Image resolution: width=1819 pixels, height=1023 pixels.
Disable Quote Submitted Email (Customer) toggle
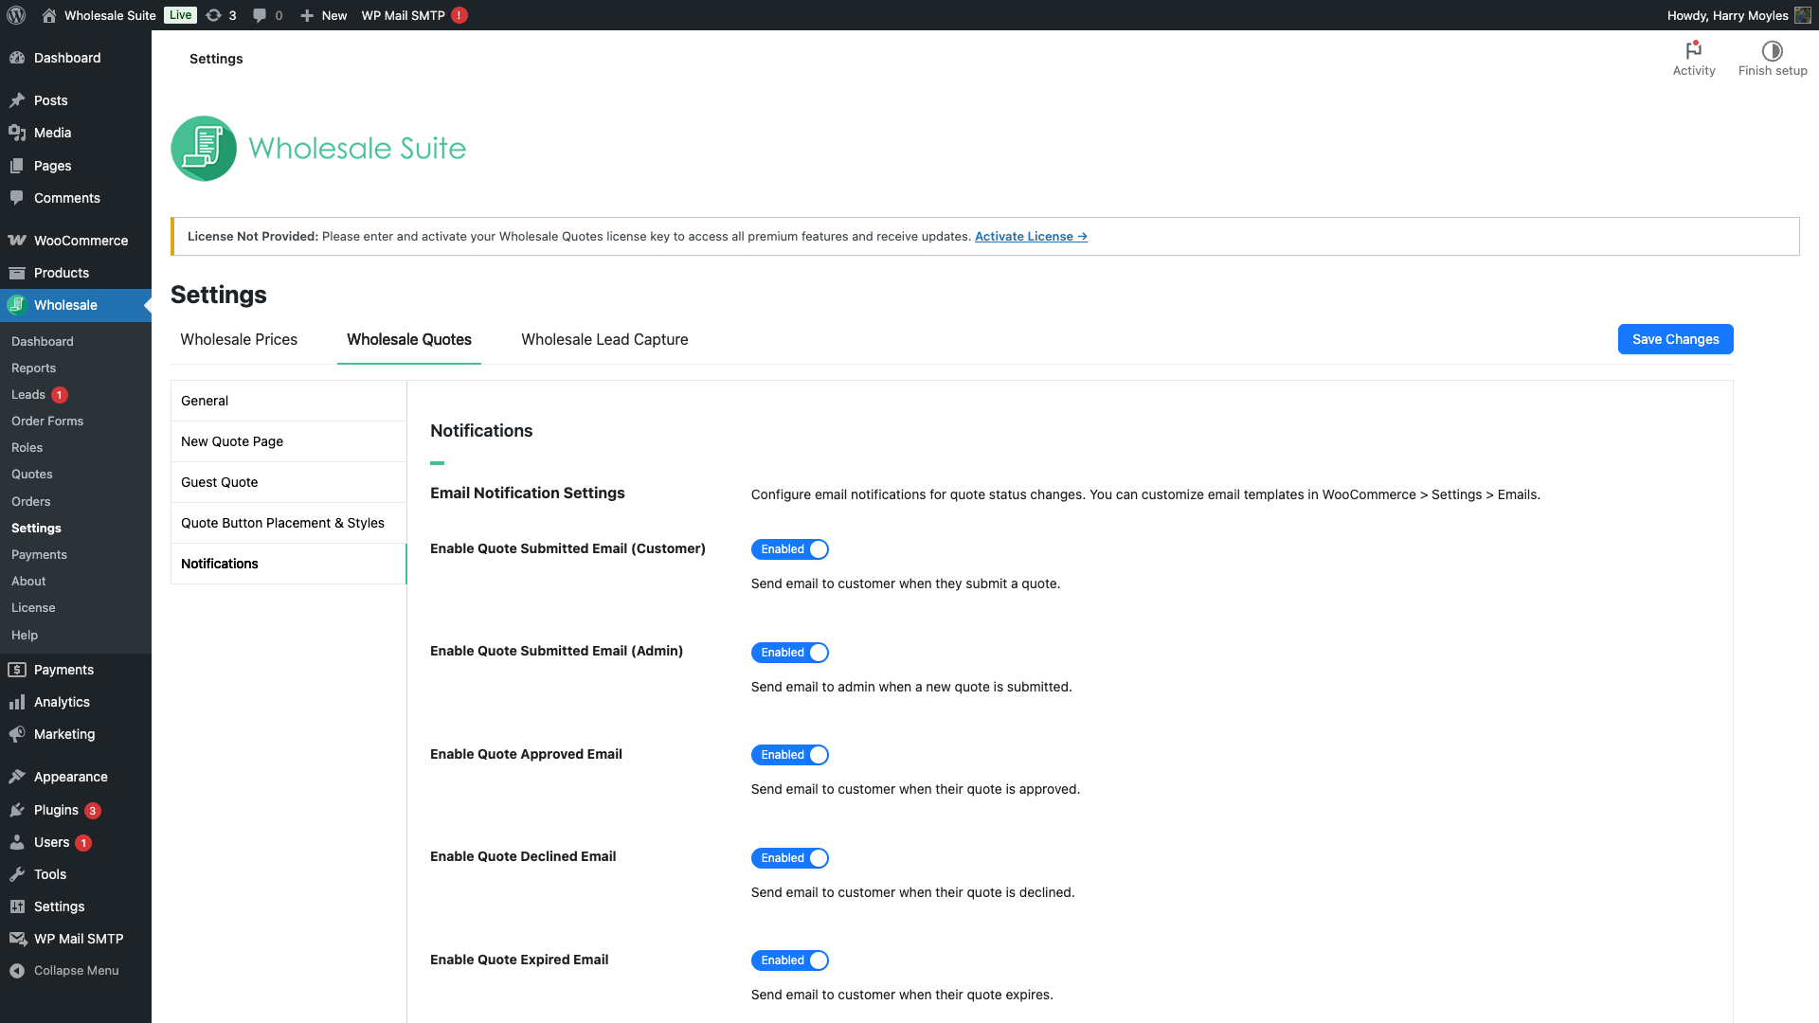click(790, 549)
